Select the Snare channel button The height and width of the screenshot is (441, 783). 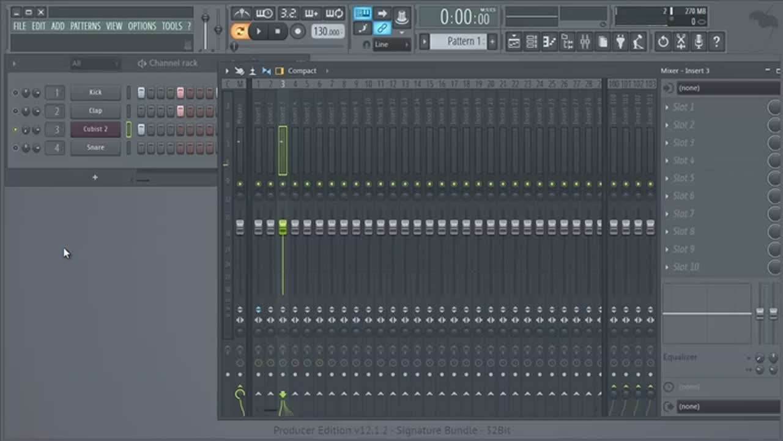click(x=95, y=147)
